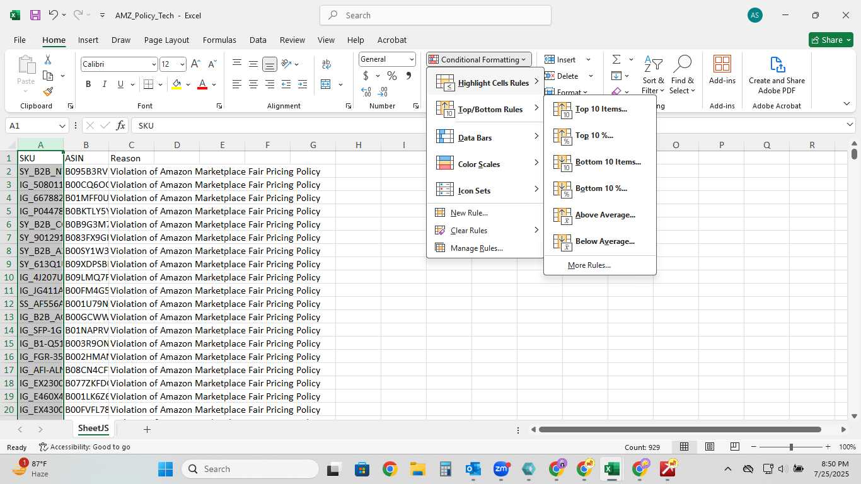Switch to Page Layout view icon

[710, 447]
